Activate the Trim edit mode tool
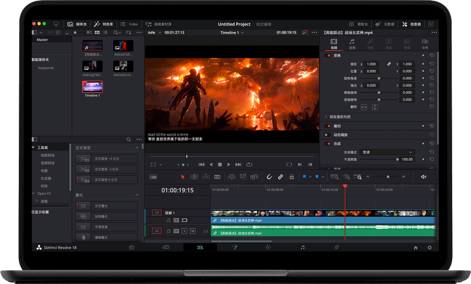Viewport: 471px width, 284px height. [x=195, y=177]
